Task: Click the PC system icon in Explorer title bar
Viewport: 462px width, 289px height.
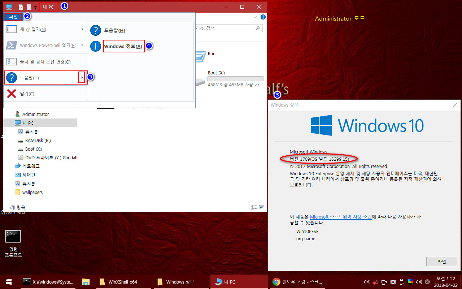Action: point(9,7)
